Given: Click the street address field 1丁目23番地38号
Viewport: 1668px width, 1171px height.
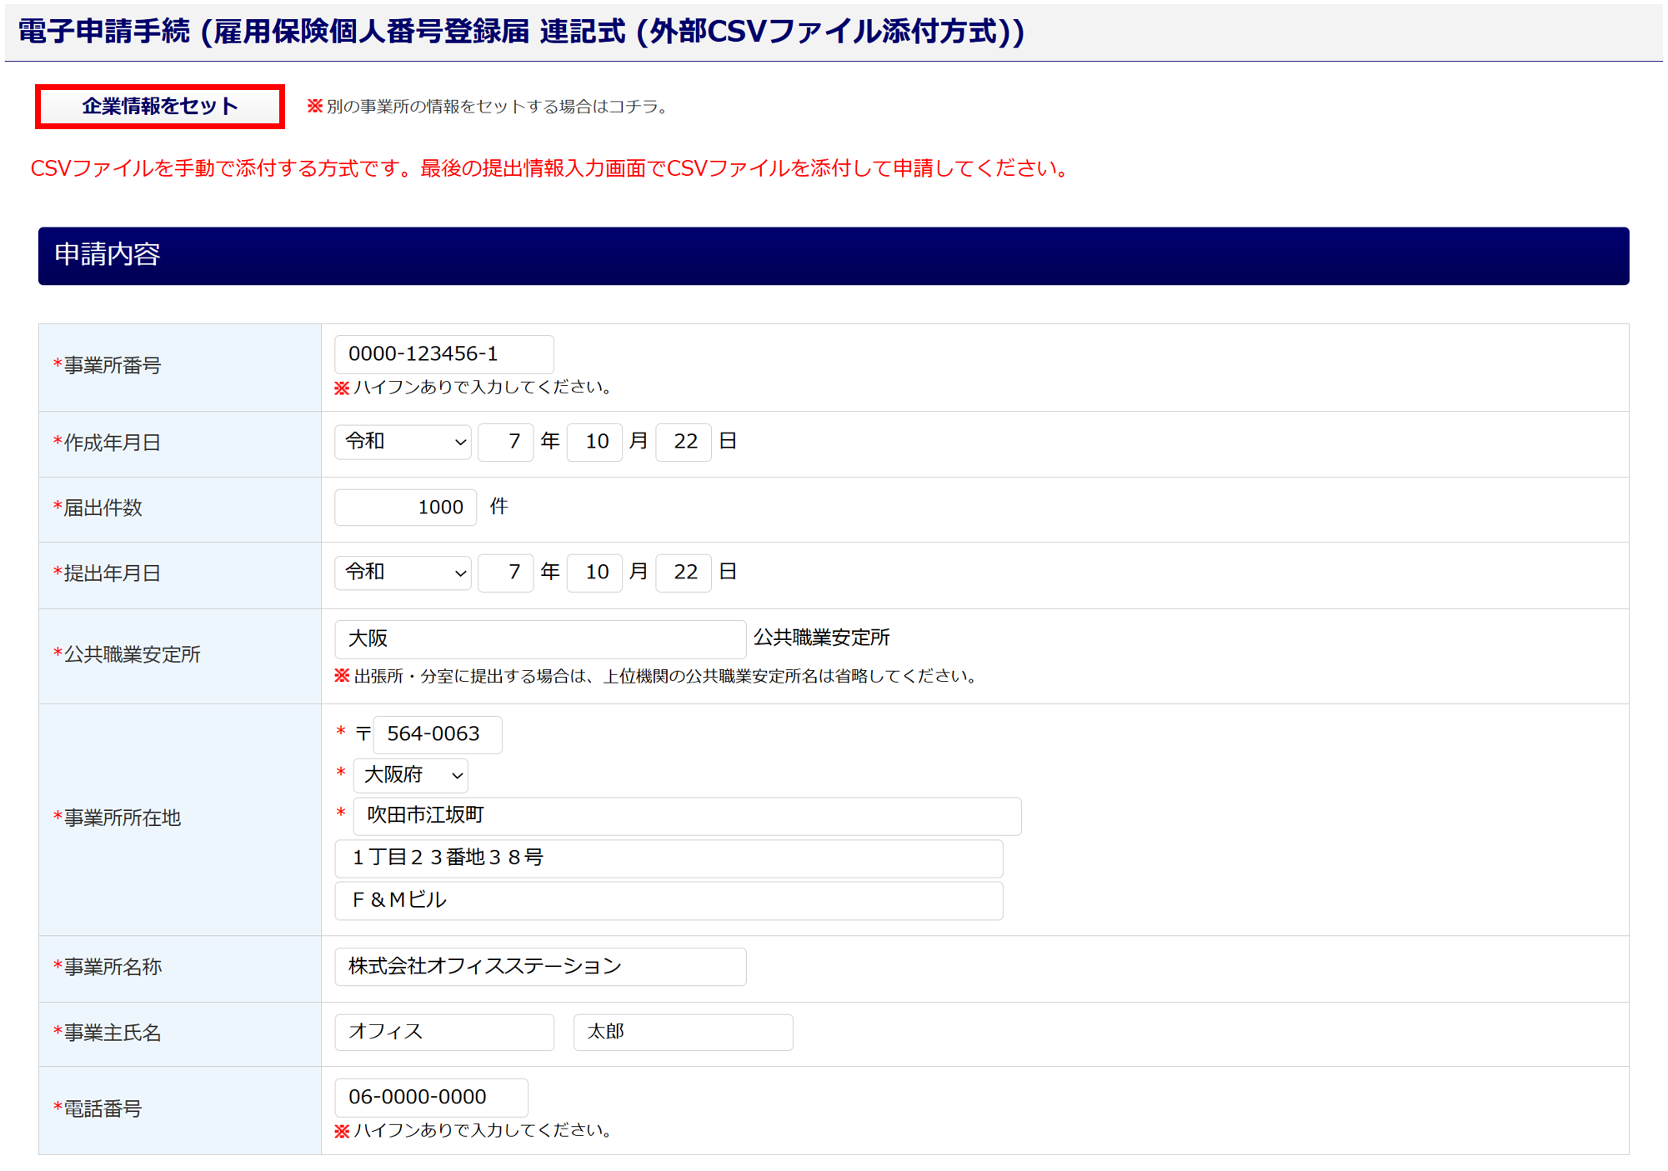Looking at the screenshot, I should (669, 858).
